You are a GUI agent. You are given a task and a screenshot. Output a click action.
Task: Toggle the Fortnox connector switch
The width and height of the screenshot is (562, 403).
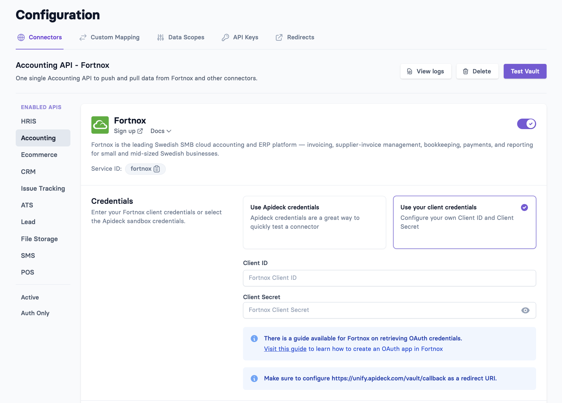point(526,124)
